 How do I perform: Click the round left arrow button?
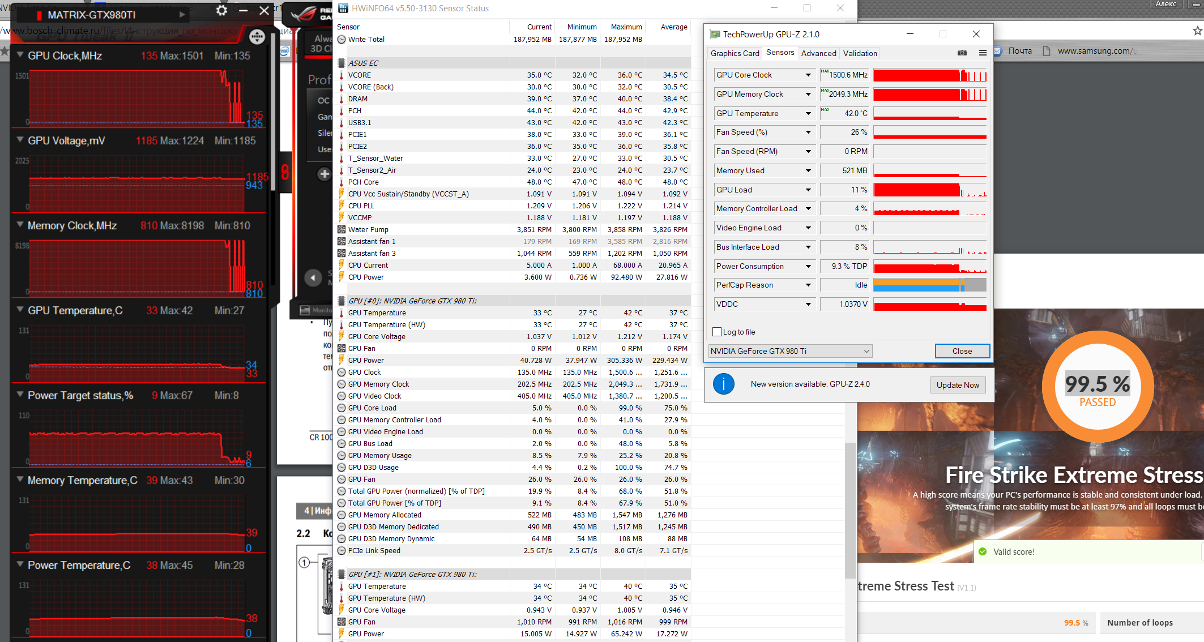pyautogui.click(x=313, y=277)
